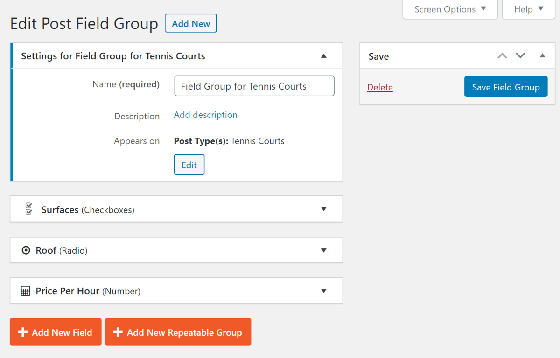Expand the Roof field settings
This screenshot has width=560, height=358.
[324, 250]
